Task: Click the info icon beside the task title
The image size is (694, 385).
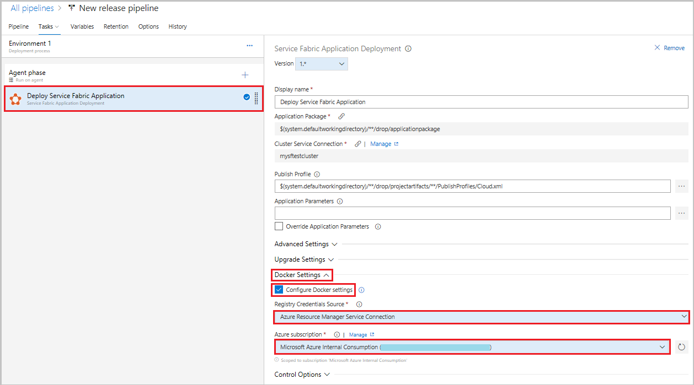Action: [x=408, y=48]
